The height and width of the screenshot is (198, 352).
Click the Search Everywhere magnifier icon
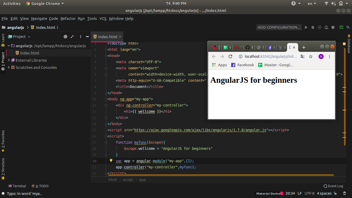click(348, 27)
